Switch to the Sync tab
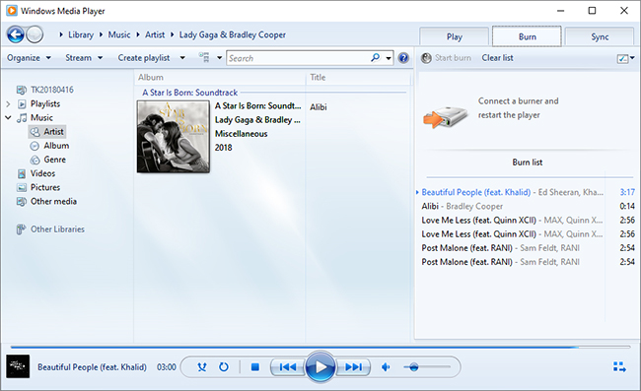This screenshot has height=391, width=641. 600,36
